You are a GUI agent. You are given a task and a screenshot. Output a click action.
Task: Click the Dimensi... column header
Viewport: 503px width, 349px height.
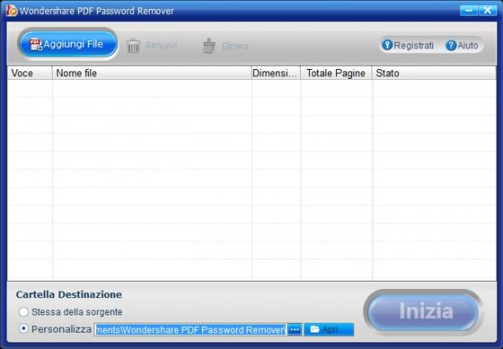(275, 73)
